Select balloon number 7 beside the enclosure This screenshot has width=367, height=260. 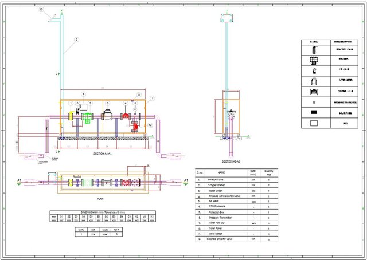(153, 99)
